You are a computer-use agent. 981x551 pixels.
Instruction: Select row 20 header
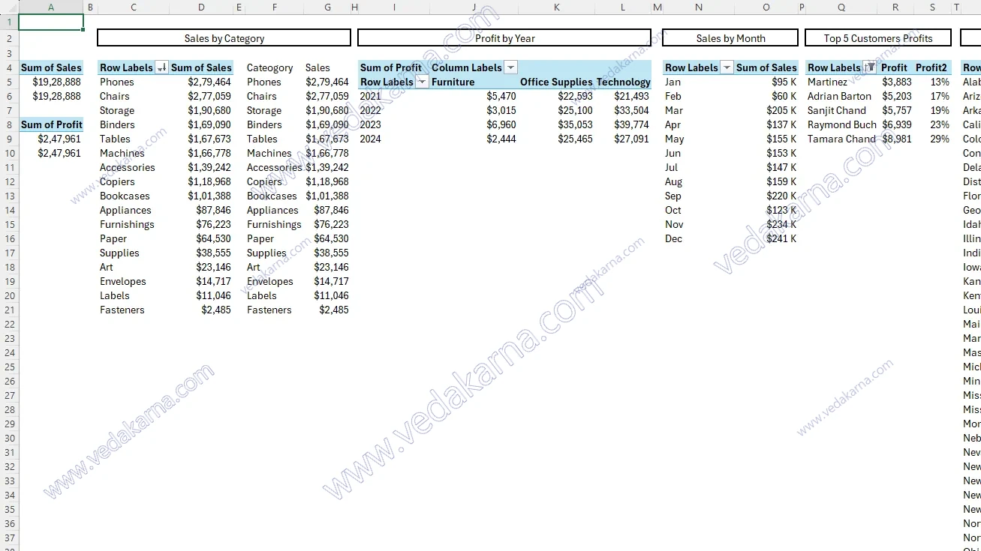(x=9, y=295)
